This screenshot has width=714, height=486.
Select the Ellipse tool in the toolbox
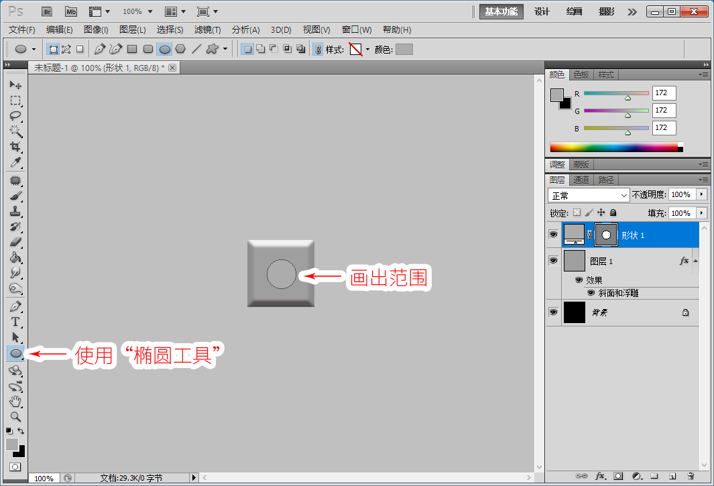(x=15, y=353)
